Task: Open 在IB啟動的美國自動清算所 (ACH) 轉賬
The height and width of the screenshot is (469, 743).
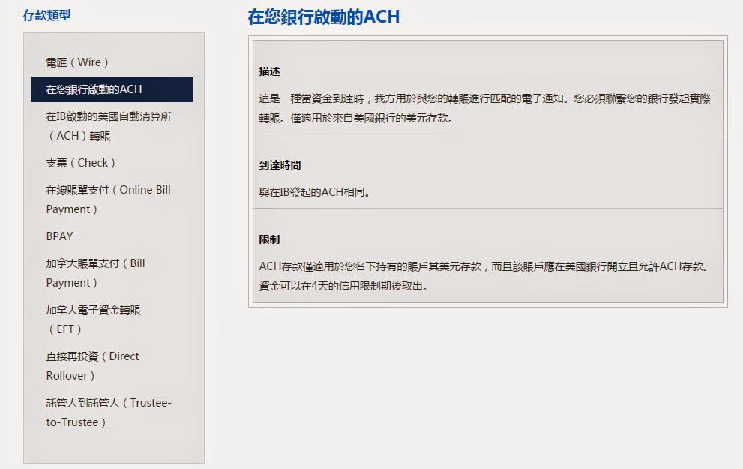Action: 109,126
